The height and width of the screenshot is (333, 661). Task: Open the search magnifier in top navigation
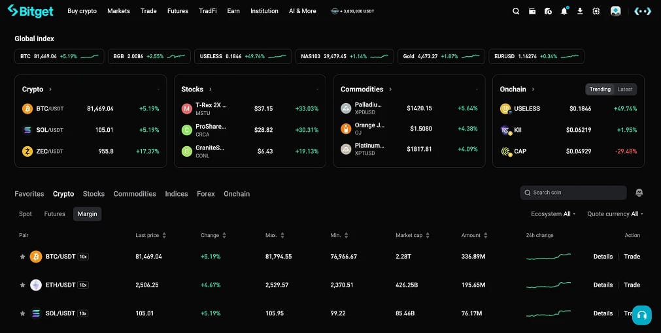tap(516, 11)
